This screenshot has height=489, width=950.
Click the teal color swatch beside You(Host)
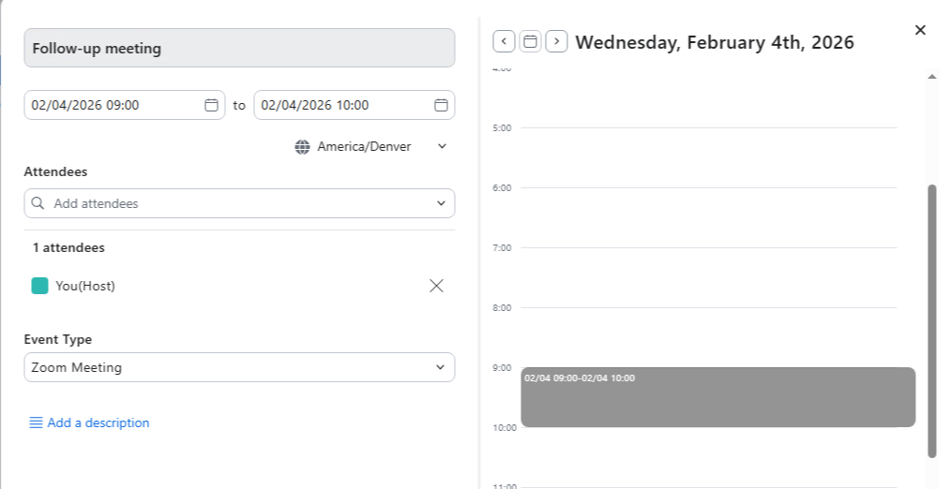click(x=39, y=286)
